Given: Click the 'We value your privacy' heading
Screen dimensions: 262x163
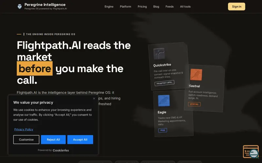Looking at the screenshot, I should click(x=33, y=102).
